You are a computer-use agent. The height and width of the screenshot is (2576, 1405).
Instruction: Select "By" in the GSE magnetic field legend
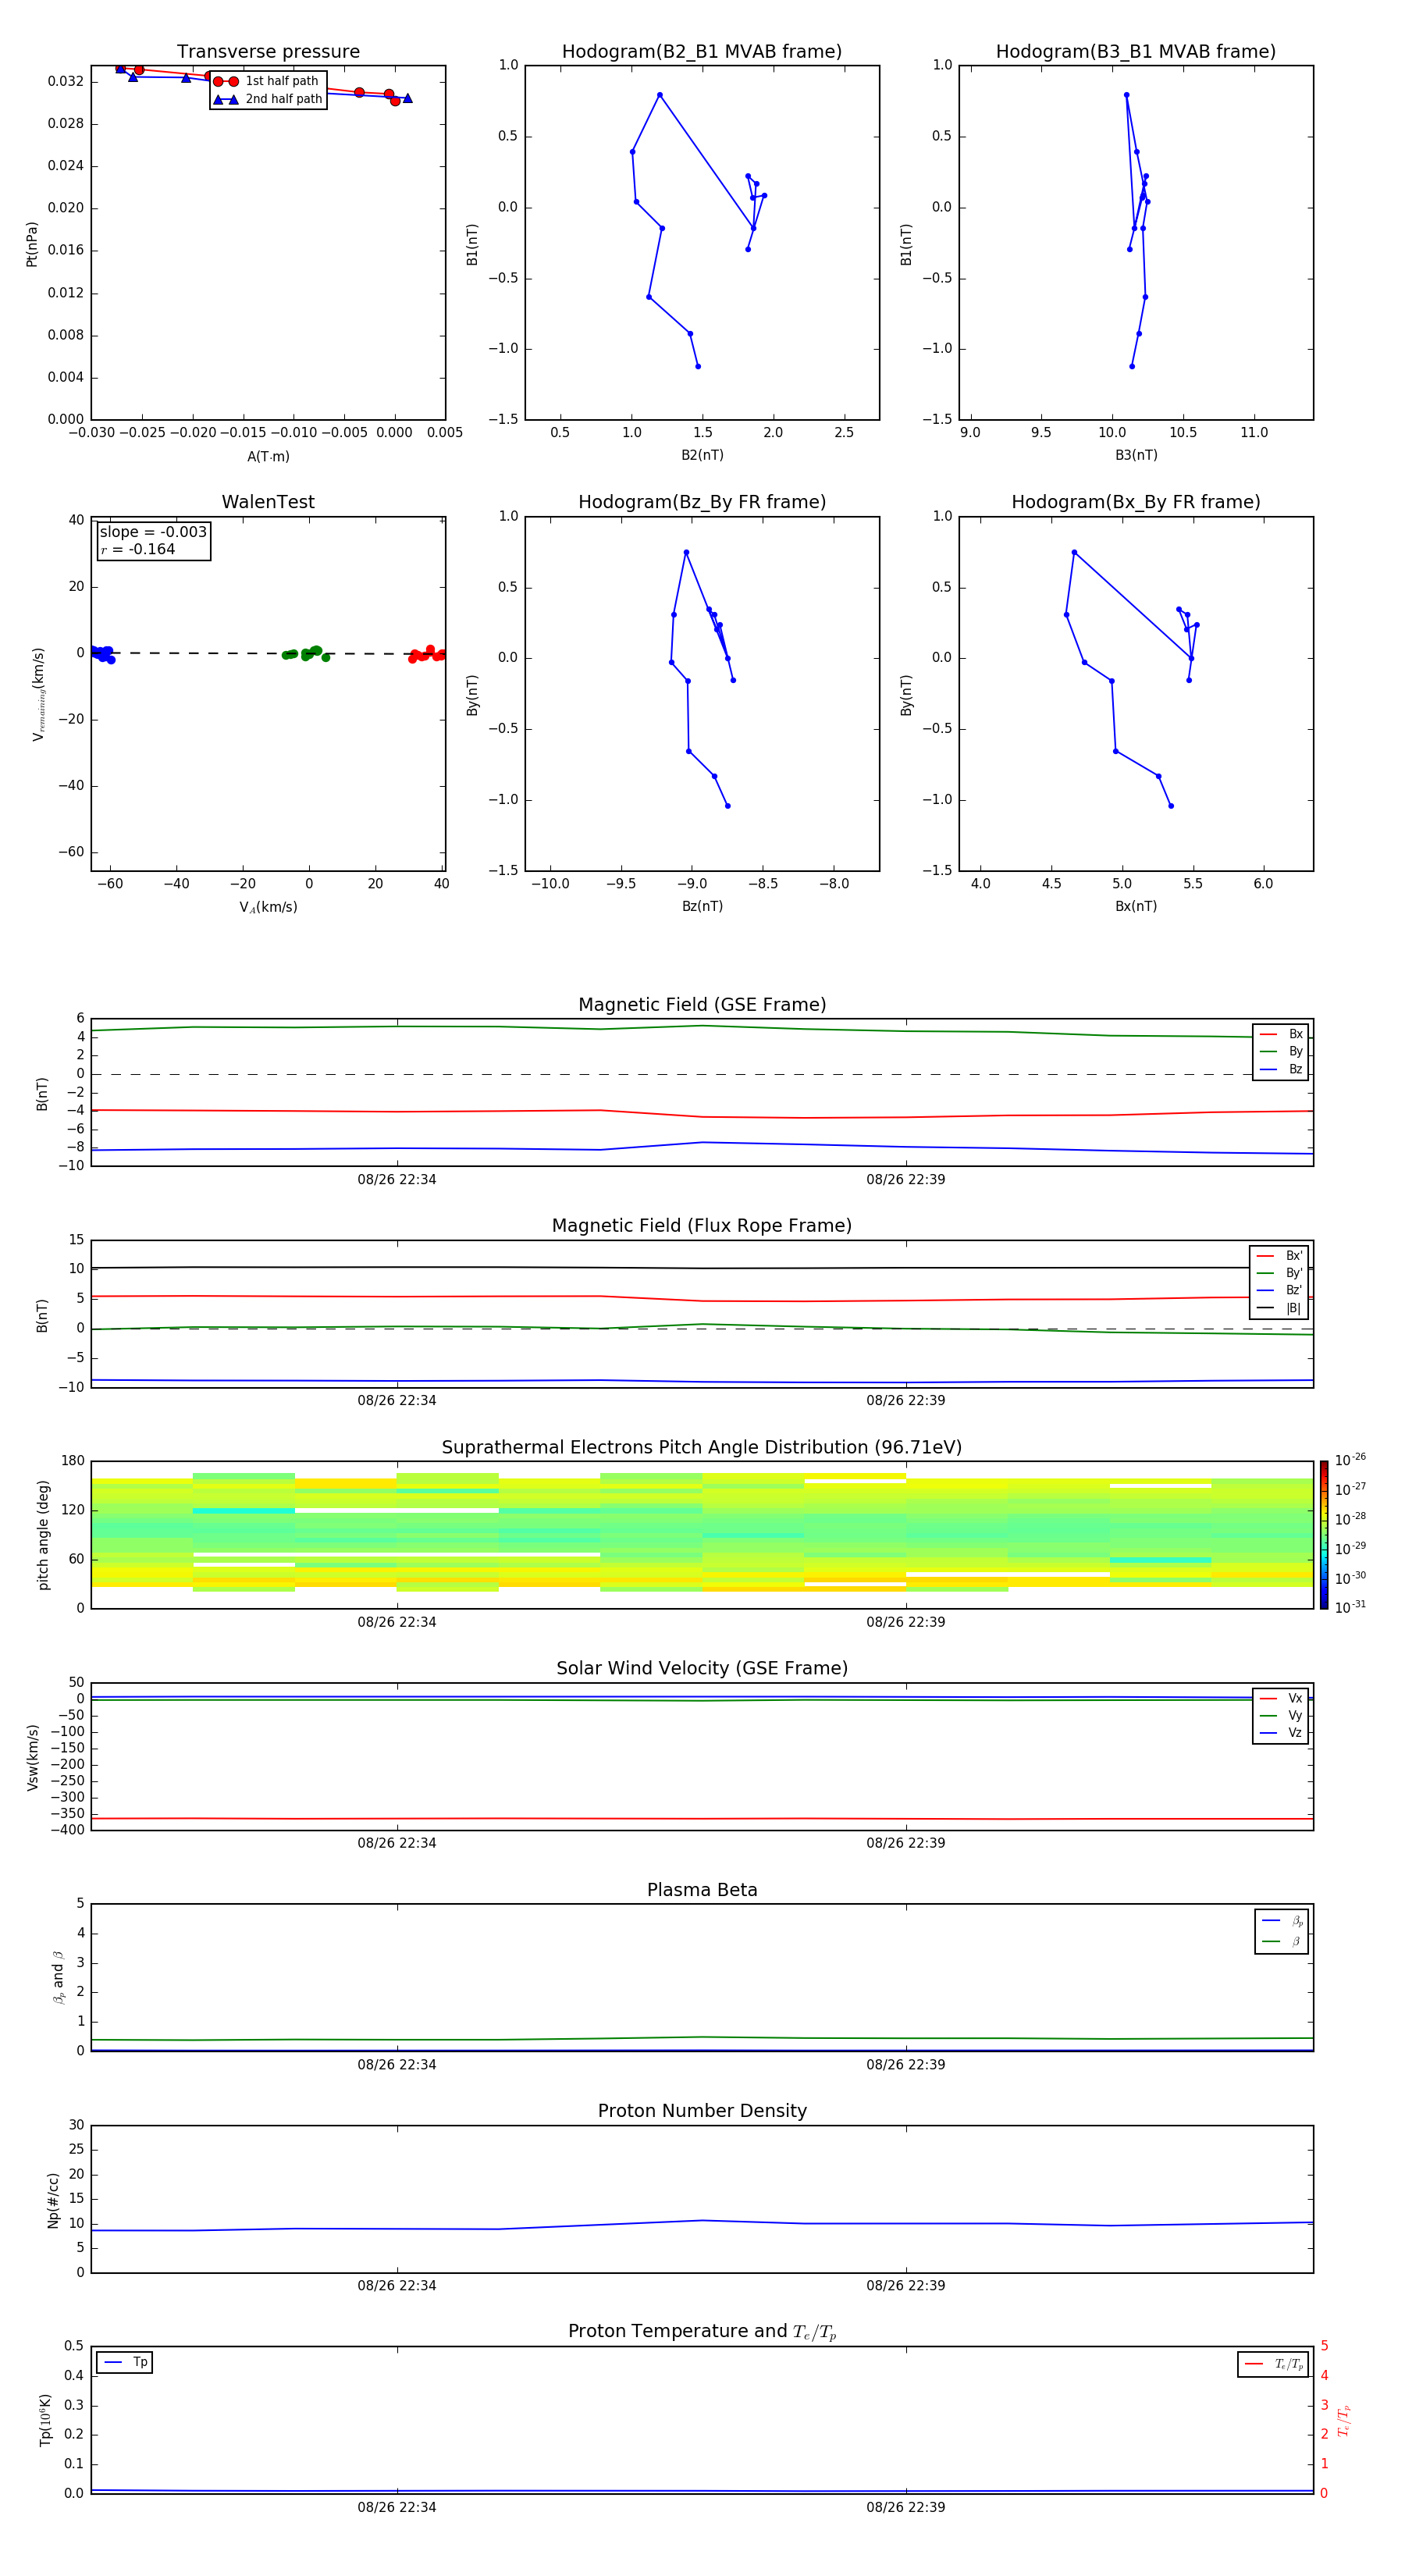click(1282, 1051)
